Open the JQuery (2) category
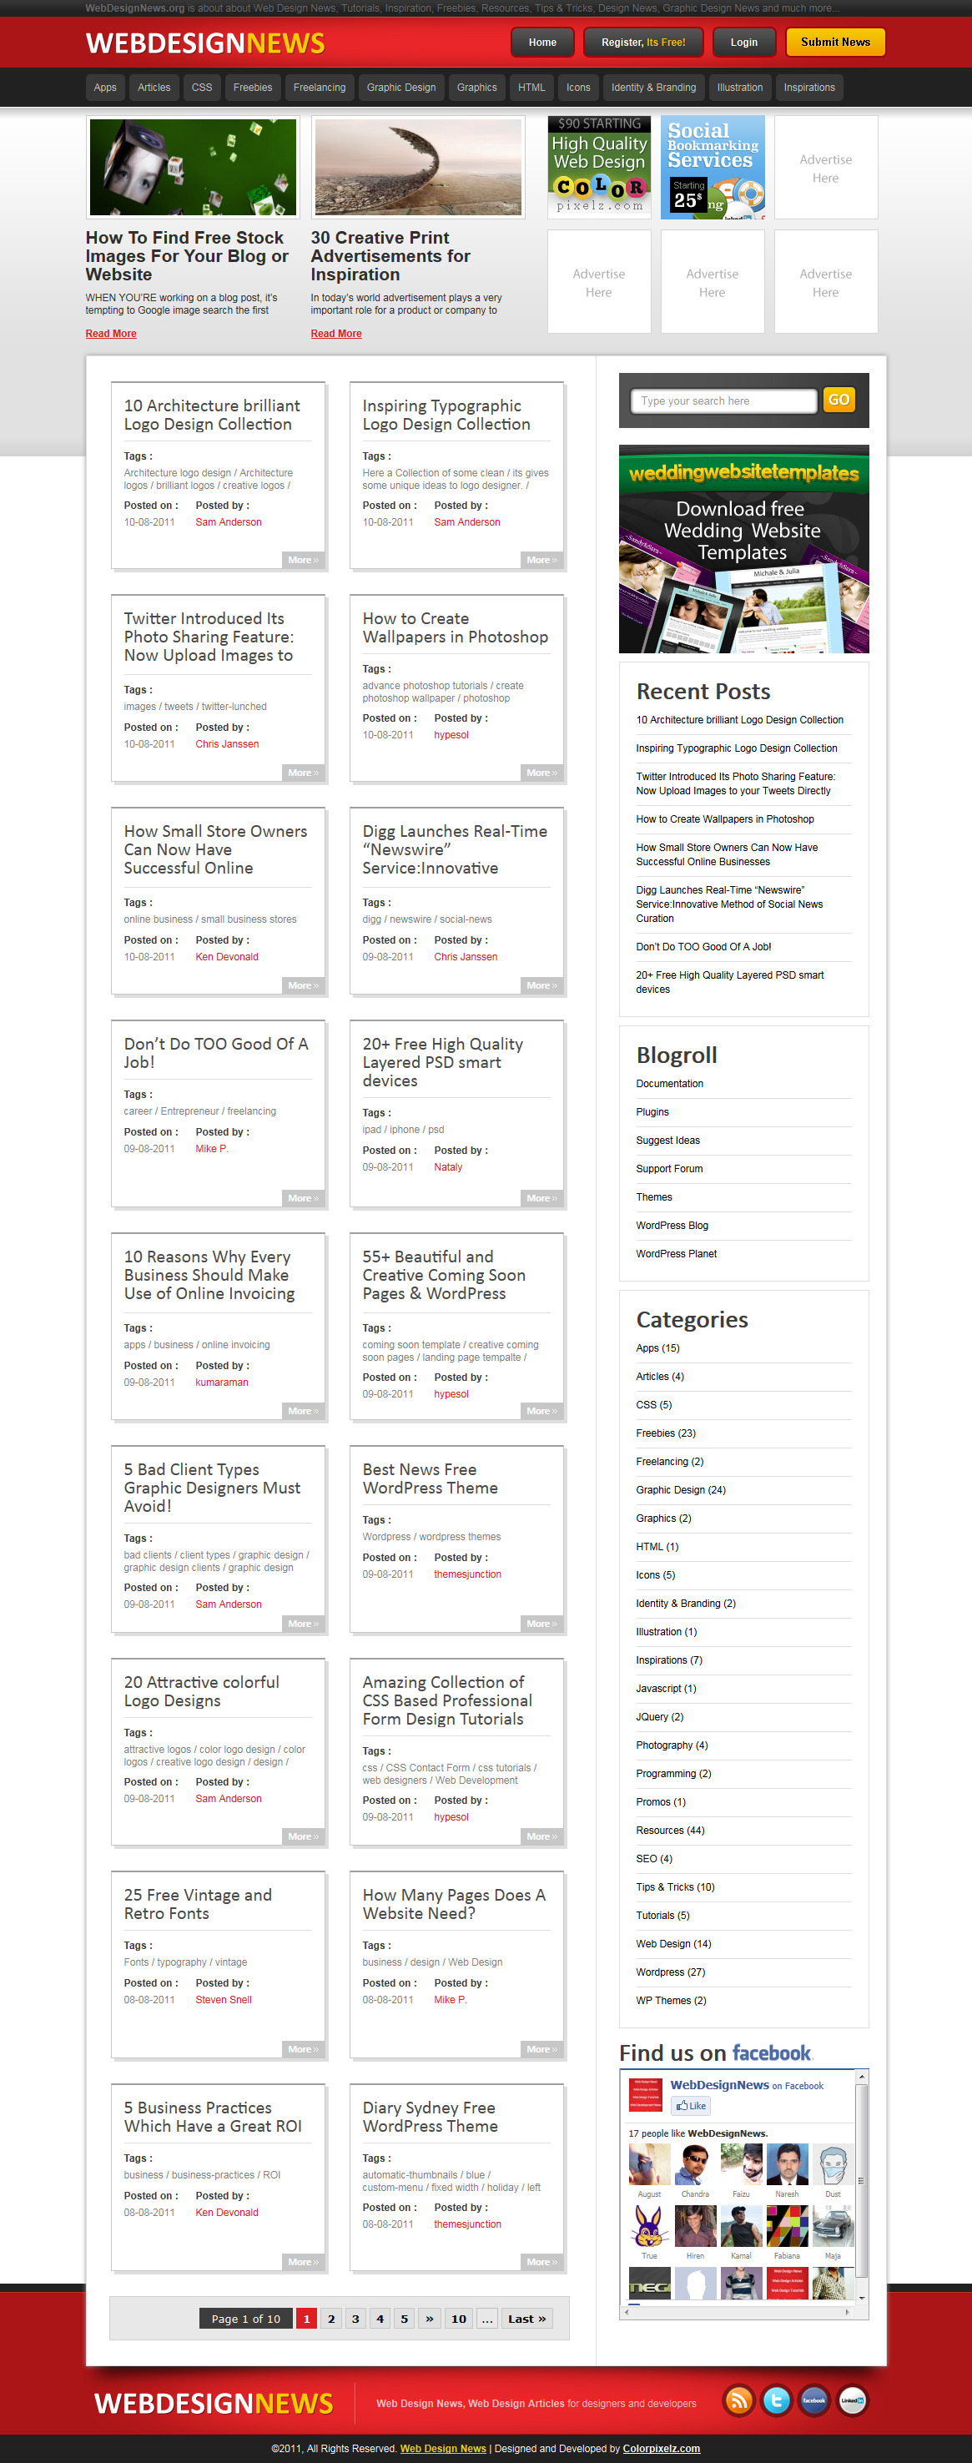This screenshot has height=2463, width=972. point(659,1716)
